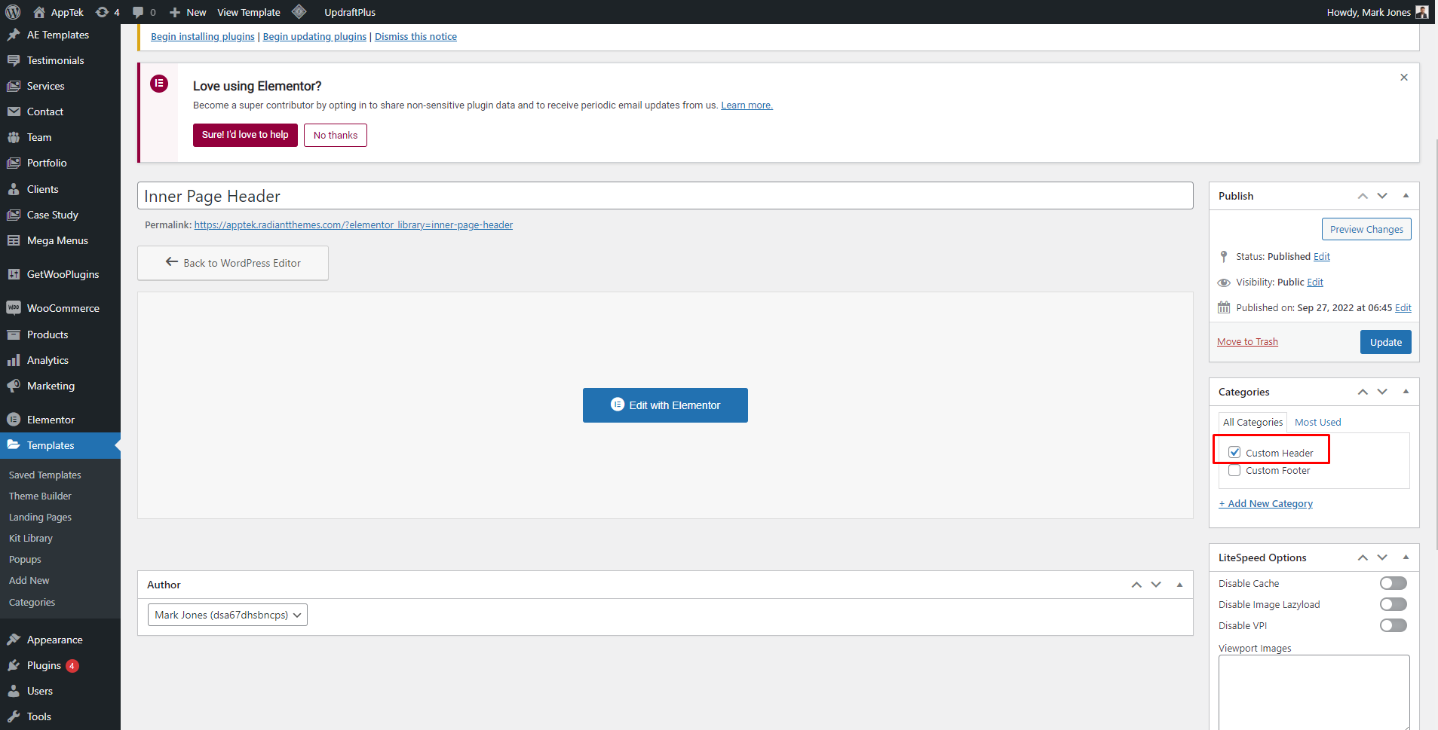This screenshot has width=1438, height=730.
Task: Enable the Disable Cache toggle
Action: click(x=1393, y=583)
